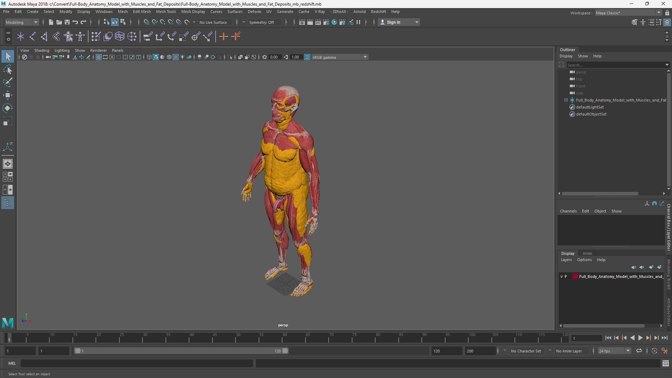Open the viewport Shading menu
The width and height of the screenshot is (672, 378).
point(42,50)
